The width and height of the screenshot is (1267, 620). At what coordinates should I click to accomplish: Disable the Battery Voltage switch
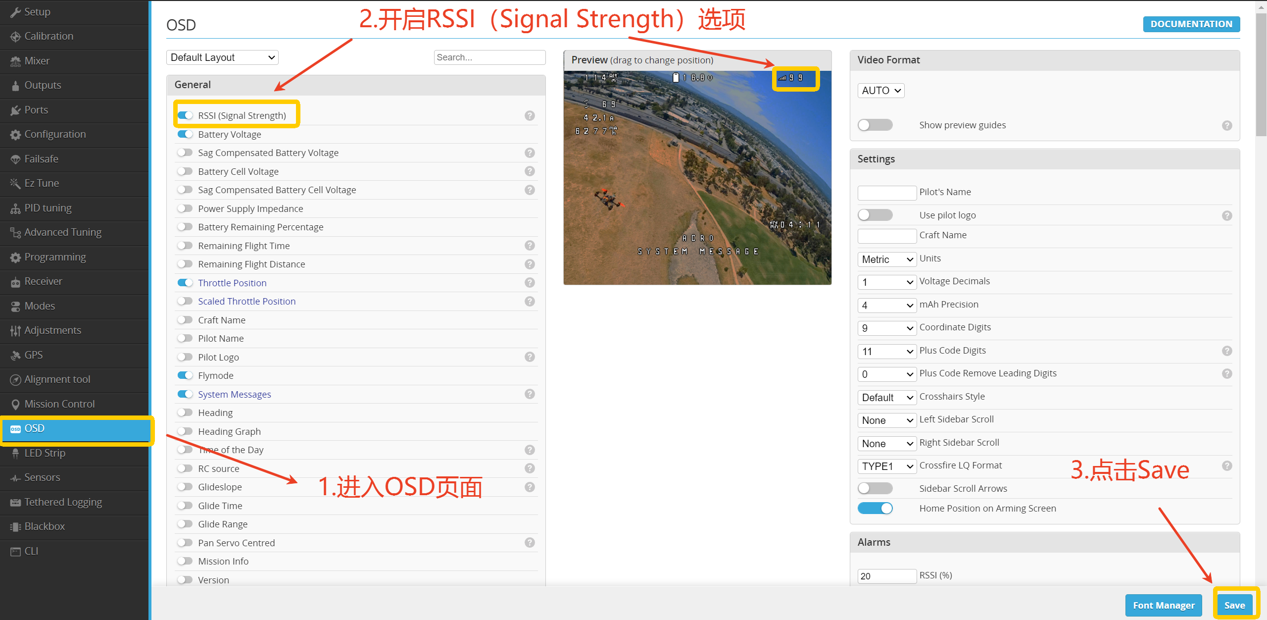coord(185,134)
